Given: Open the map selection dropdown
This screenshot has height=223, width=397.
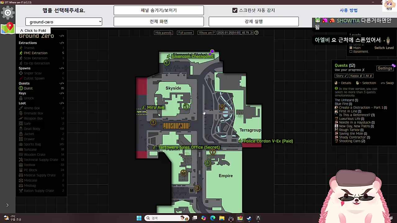Looking at the screenshot, I should pyautogui.click(x=64, y=22).
